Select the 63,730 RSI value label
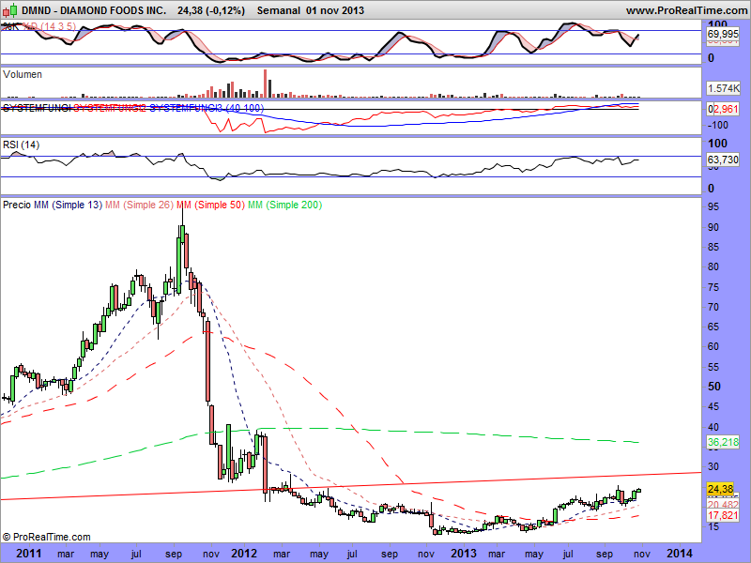 (x=723, y=160)
